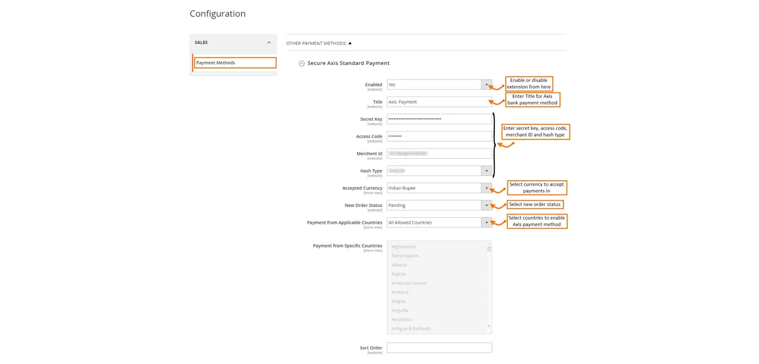Select Algeria in the countries list

[398, 274]
